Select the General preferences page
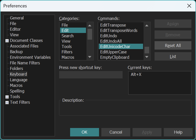The image size is (196, 140). click(x=17, y=18)
